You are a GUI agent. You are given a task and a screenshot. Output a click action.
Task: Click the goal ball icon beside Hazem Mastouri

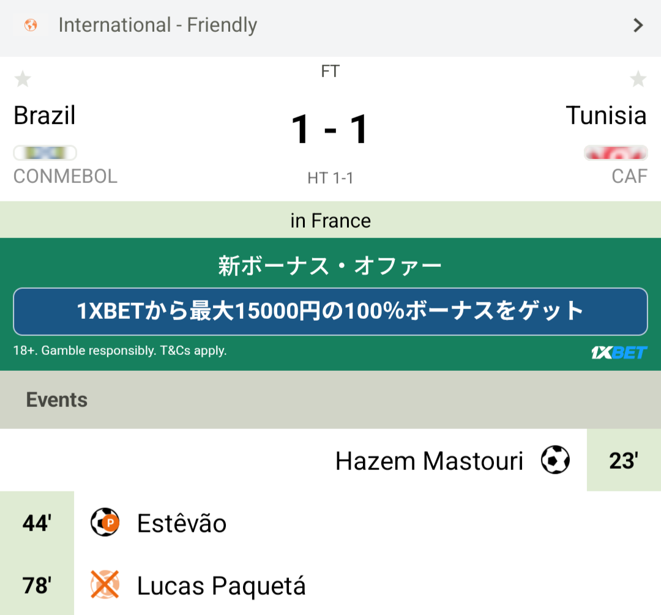point(555,460)
